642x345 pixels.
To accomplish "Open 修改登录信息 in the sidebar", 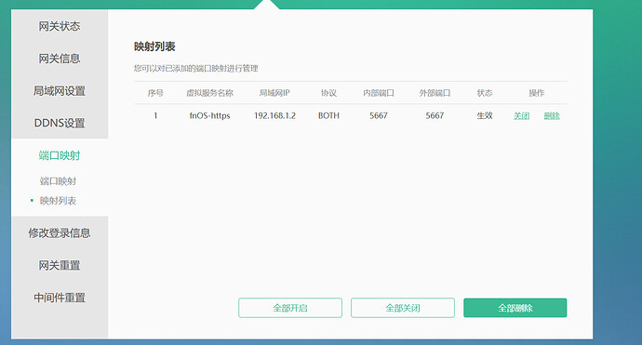I will (60, 232).
